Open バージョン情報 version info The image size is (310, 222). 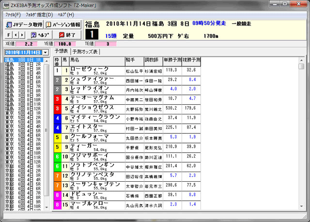(x=63, y=25)
